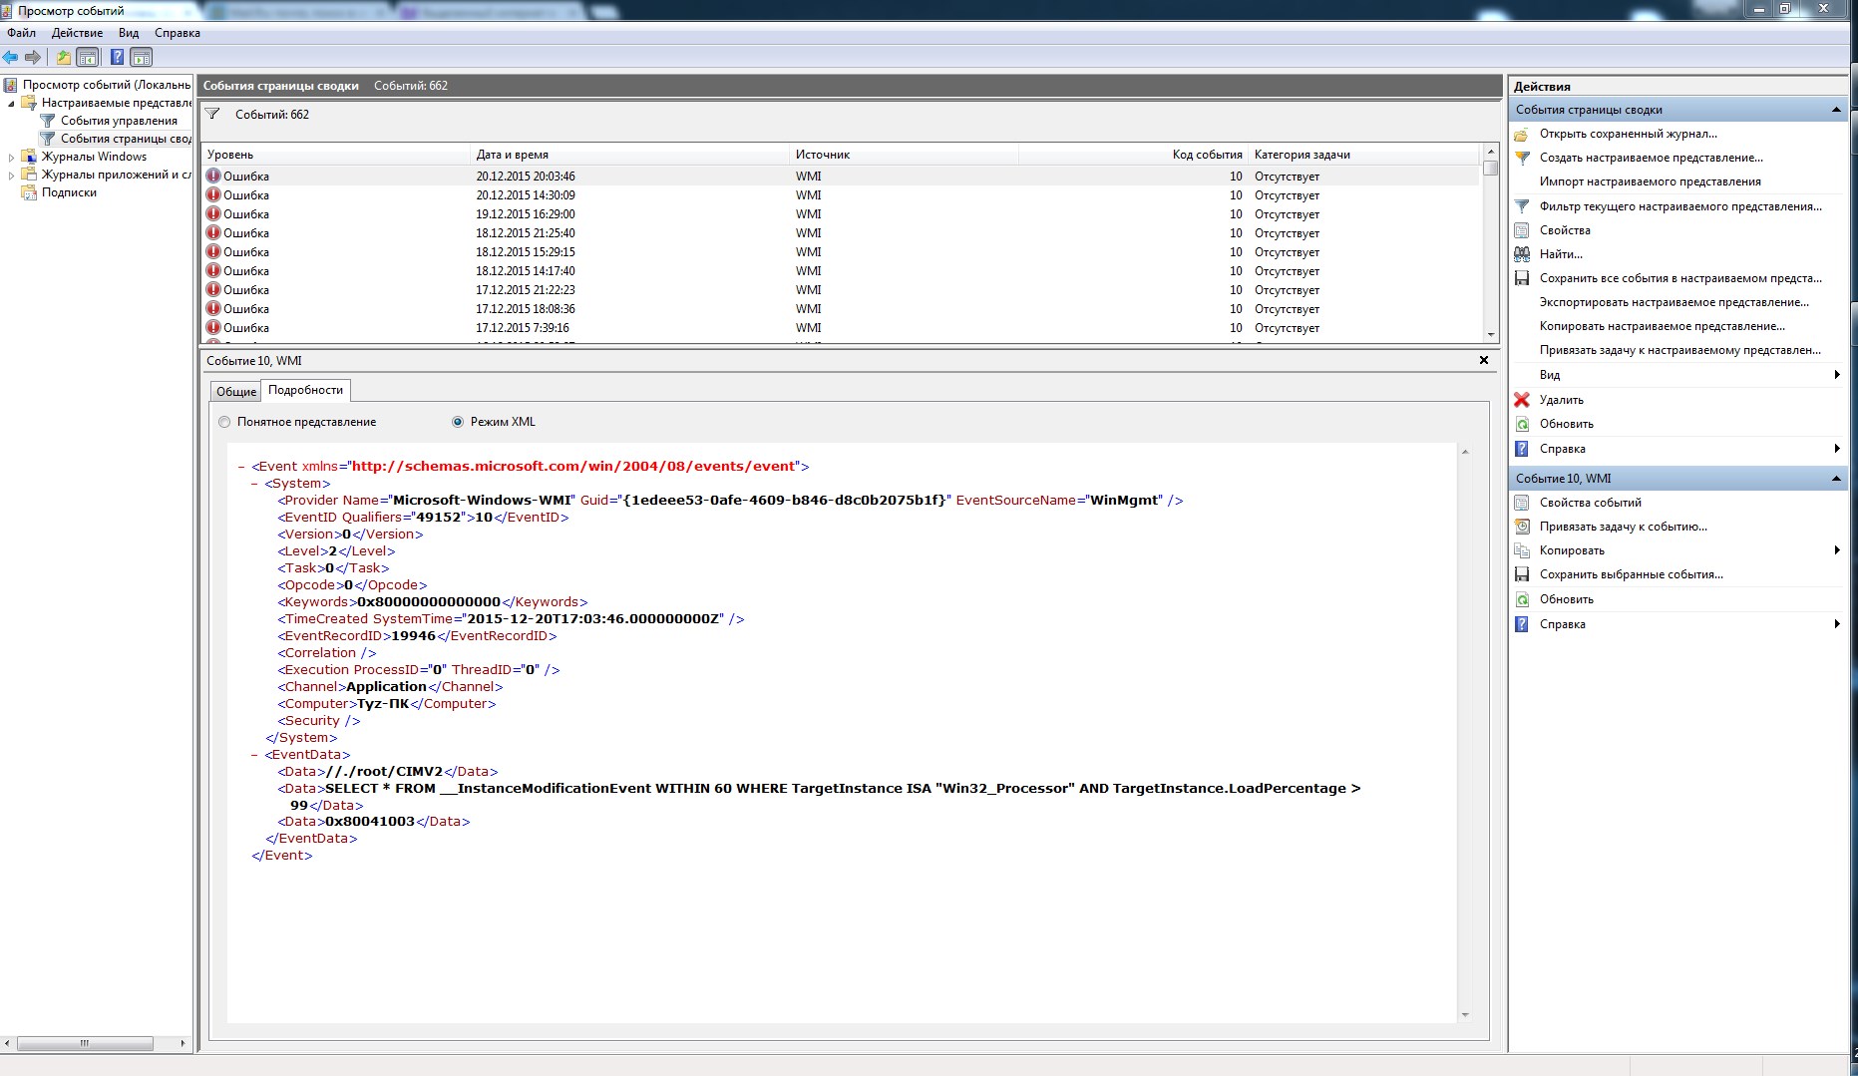
Task: Select error event dated 19.12.2015 16:29:00
Action: (x=525, y=214)
